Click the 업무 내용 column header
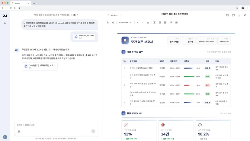Screen dimensions: 250x141 tap(133, 61)
